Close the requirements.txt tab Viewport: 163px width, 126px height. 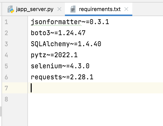[x=126, y=9]
